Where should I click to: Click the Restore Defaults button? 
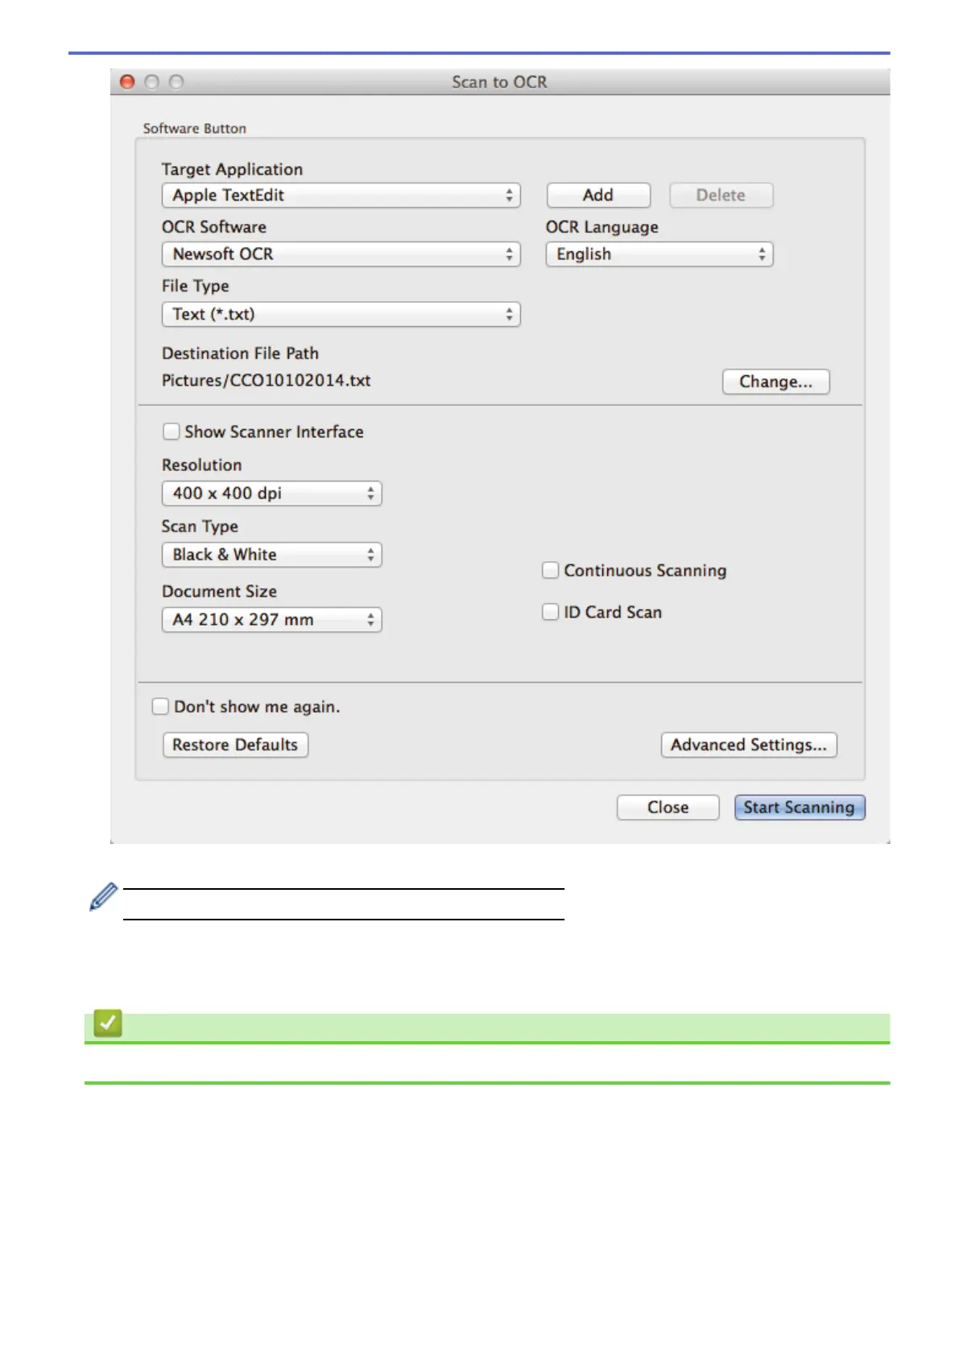tap(235, 745)
